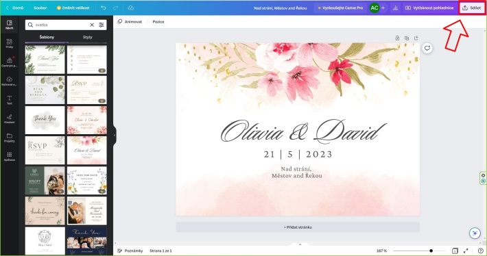Open the Návrh design sidebar tab

10,25
